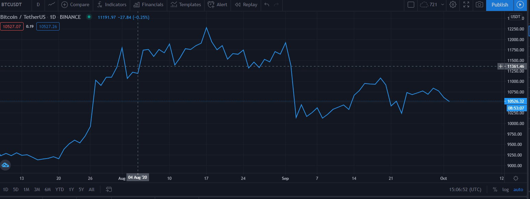
Task: Click the current price label 10526.32
Action: pos(515,101)
